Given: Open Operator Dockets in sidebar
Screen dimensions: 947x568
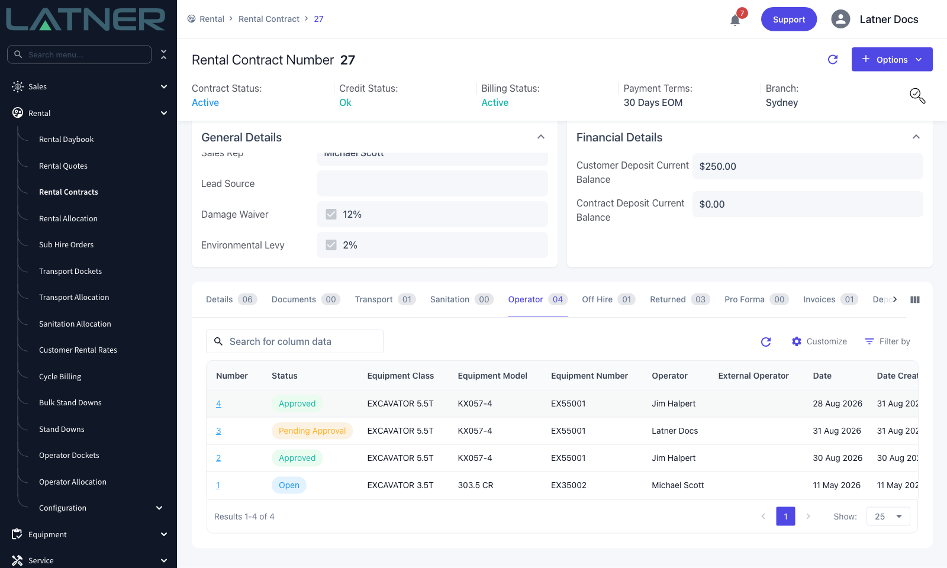Looking at the screenshot, I should tap(69, 456).
